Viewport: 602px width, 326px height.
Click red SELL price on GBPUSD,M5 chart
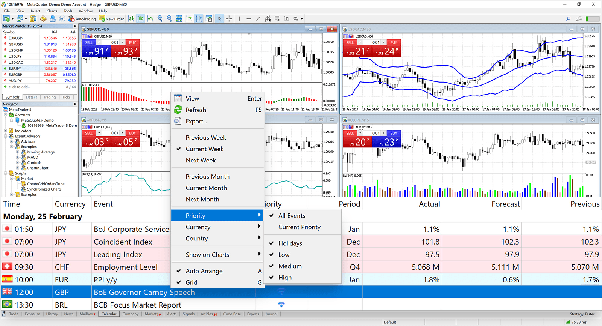(96, 142)
